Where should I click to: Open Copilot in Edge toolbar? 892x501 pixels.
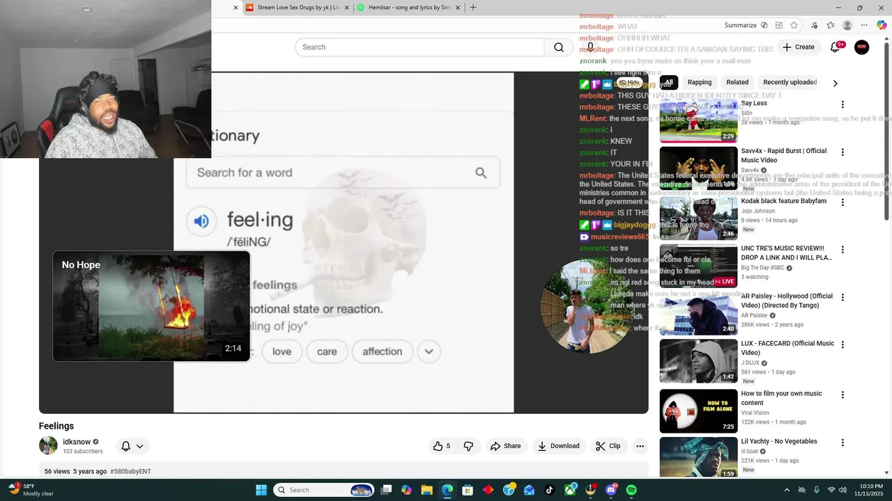click(x=882, y=25)
